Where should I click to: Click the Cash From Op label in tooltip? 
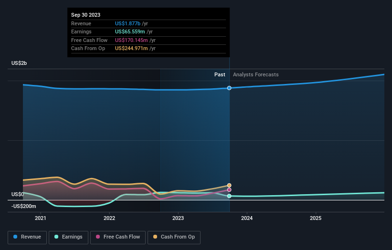88,49
